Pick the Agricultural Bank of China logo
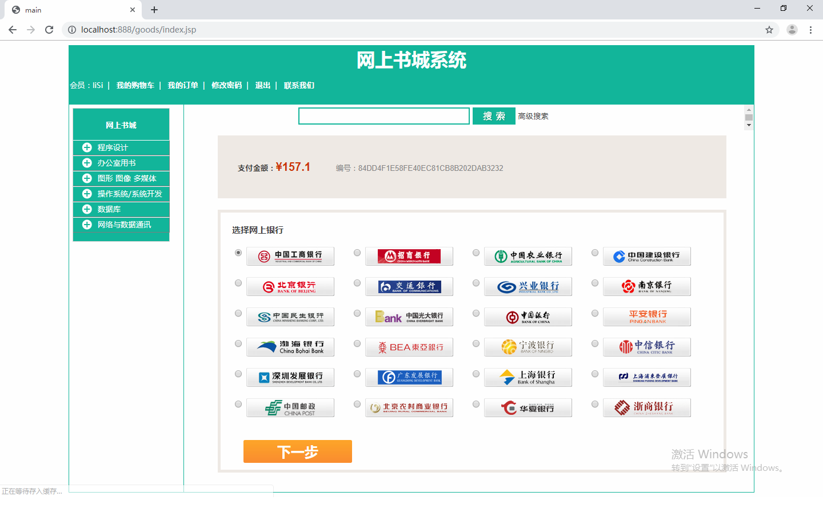823x508 pixels. [528, 257]
